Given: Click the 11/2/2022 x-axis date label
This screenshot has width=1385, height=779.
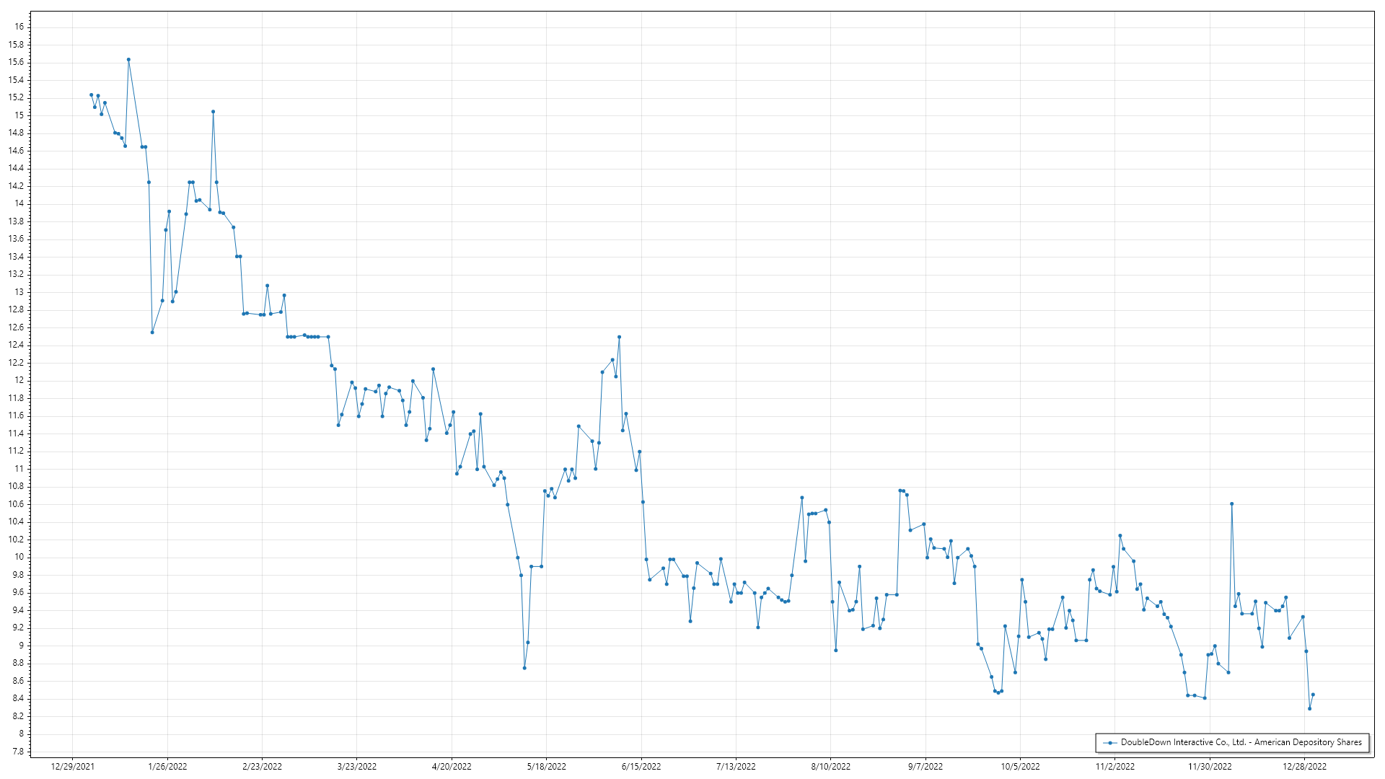Looking at the screenshot, I should pos(1115,766).
